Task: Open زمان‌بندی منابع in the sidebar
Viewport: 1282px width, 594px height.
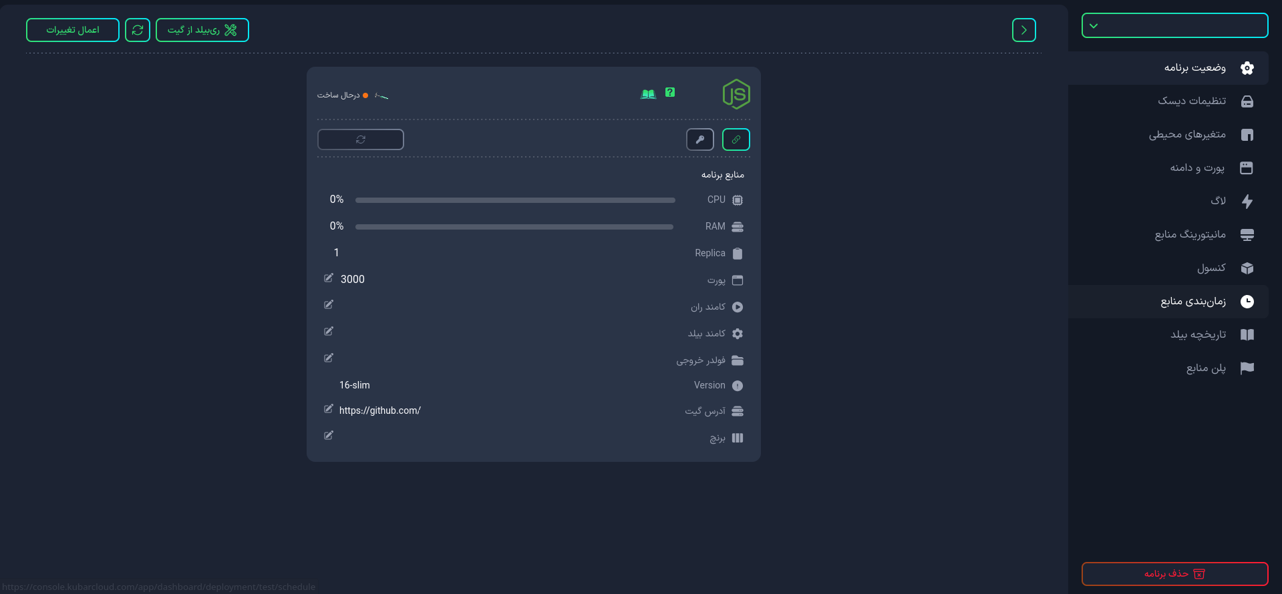Action: (1168, 302)
